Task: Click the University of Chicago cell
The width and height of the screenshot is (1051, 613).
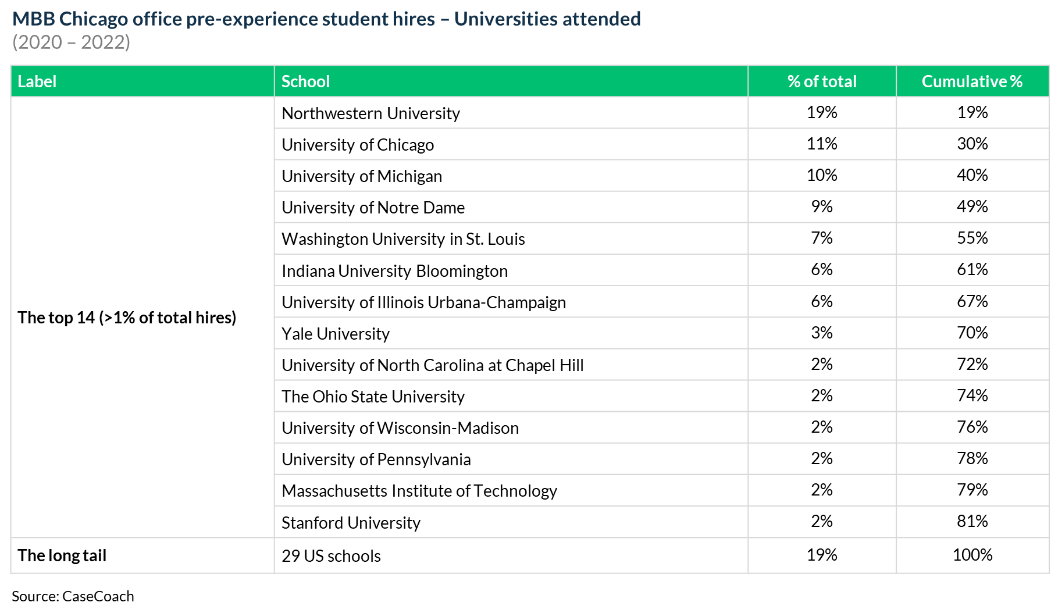Action: click(511, 144)
